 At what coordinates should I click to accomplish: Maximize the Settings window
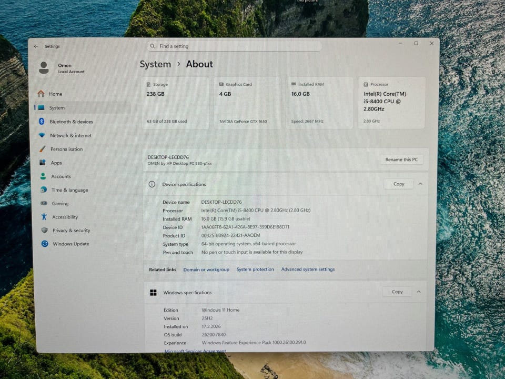[416, 43]
